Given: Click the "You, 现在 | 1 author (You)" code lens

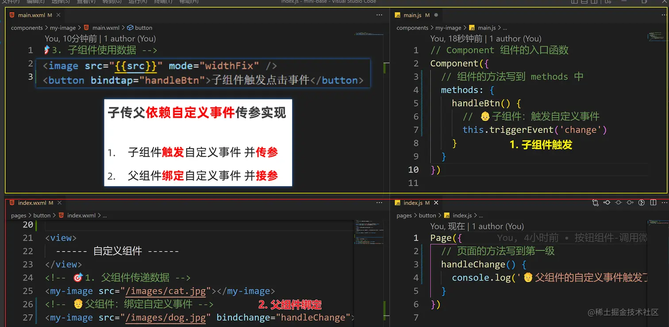Looking at the screenshot, I should 477,227.
